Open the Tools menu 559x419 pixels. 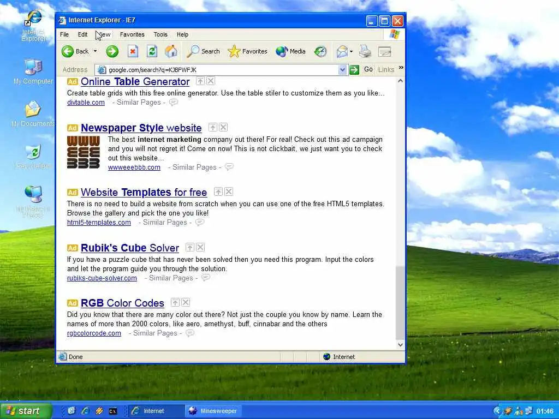[160, 34]
